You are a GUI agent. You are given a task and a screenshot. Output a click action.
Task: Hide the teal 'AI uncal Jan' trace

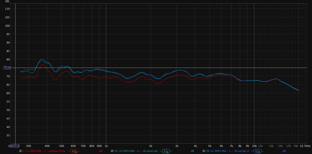pyautogui.click(x=112, y=151)
